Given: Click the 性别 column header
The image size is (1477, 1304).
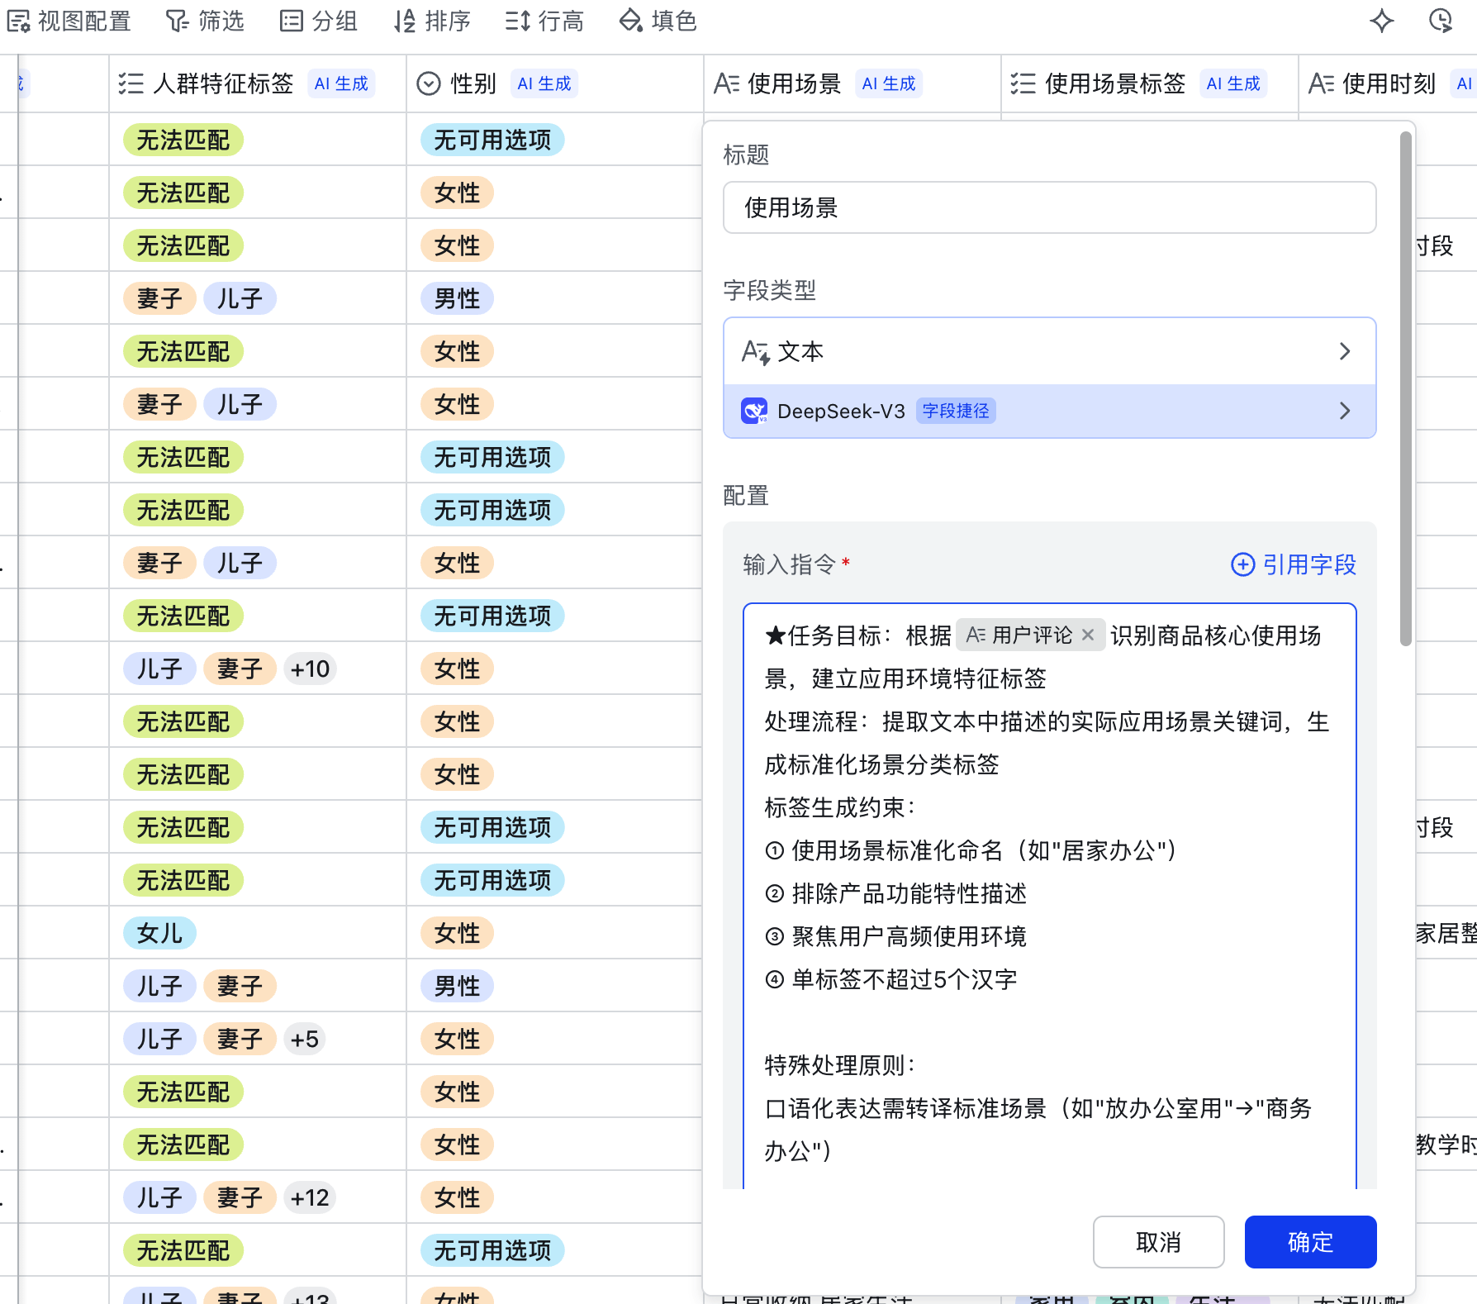Looking at the screenshot, I should pyautogui.click(x=554, y=83).
